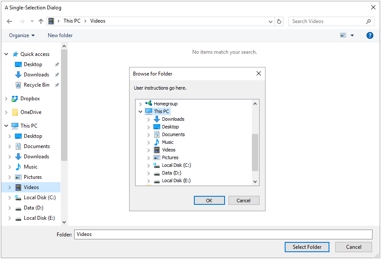Click Cancel in Browse for Folder

(x=244, y=201)
